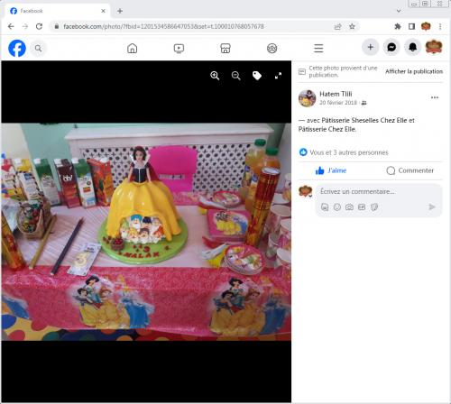
Task: Go to the Home feed icon
Action: pyautogui.click(x=133, y=48)
